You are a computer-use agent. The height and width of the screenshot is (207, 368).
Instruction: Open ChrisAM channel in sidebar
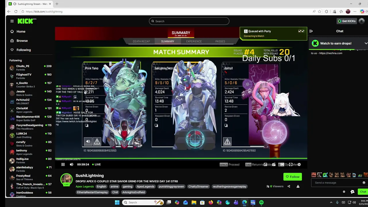pos(30,110)
